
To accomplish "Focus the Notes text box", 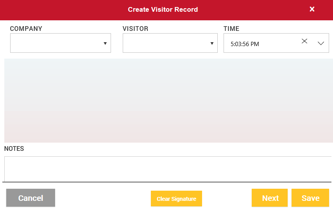I will coord(167,169).
